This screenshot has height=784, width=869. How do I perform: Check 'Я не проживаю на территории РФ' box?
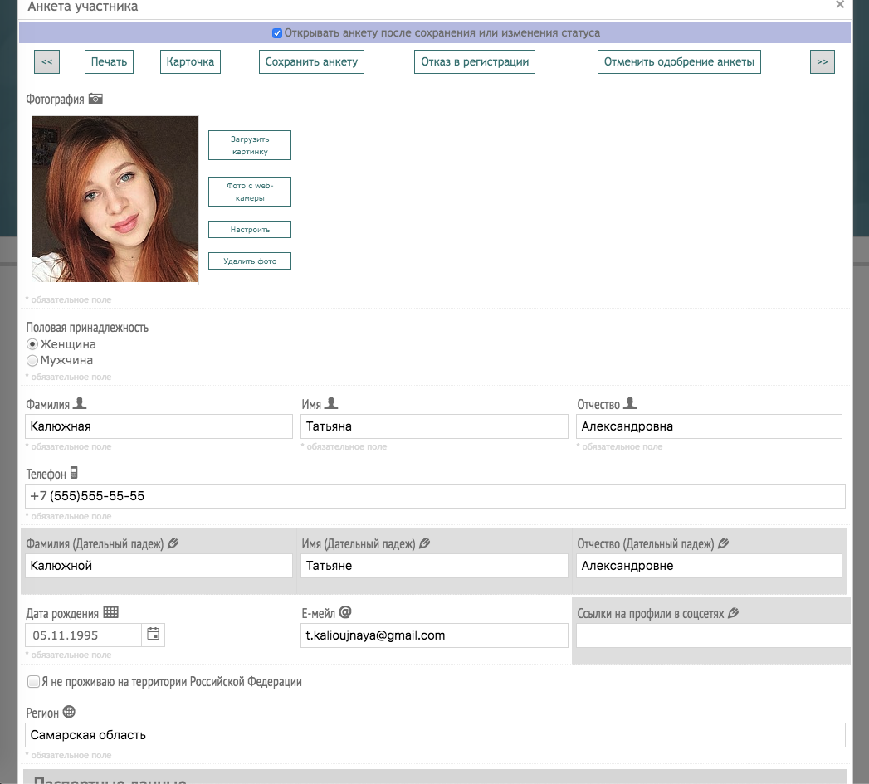(33, 682)
